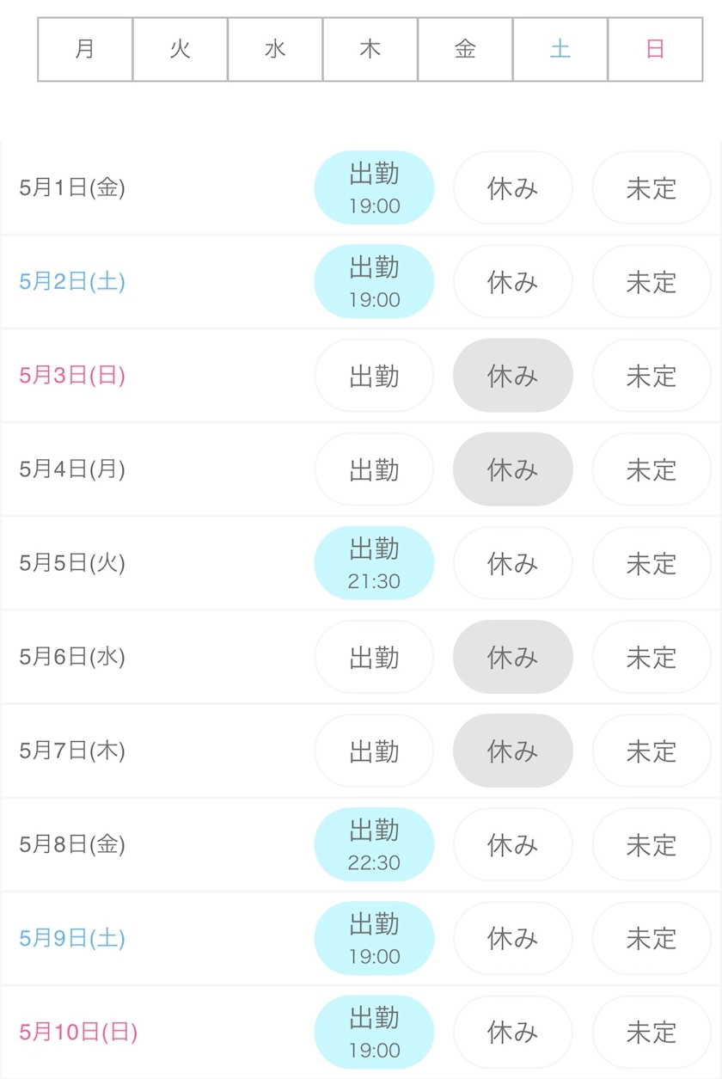Click 出勤 19:00 on 5月9日(土)
This screenshot has width=722, height=1079.
(374, 938)
